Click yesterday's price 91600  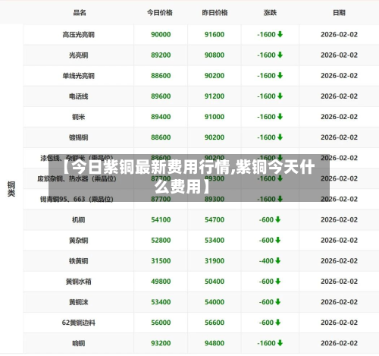tap(215, 34)
